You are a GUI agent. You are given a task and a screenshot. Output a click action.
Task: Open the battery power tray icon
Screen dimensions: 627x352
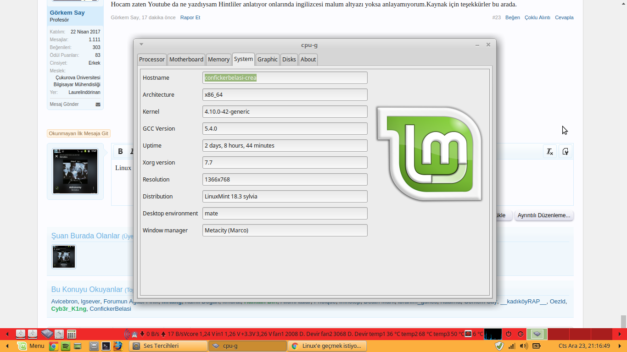536,346
